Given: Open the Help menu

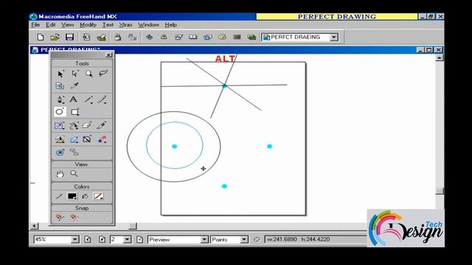Looking at the screenshot, I should coord(170,25).
